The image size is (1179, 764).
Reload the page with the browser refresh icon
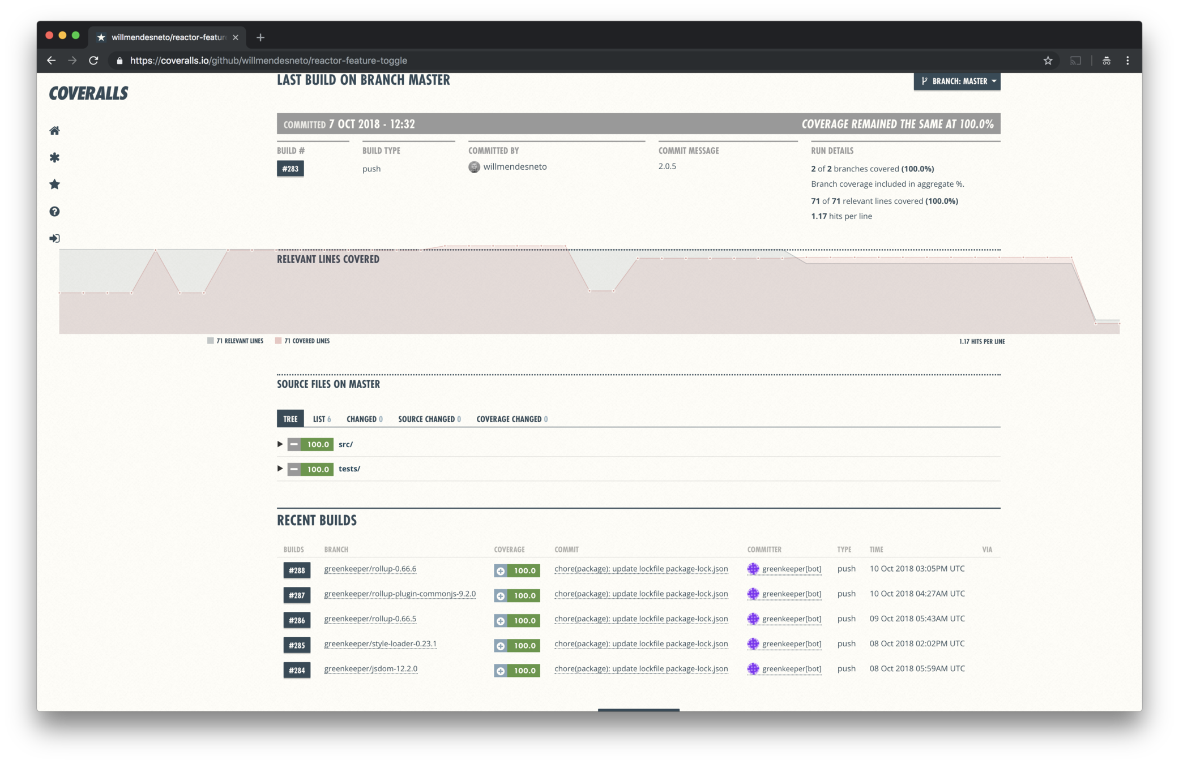[93, 61]
